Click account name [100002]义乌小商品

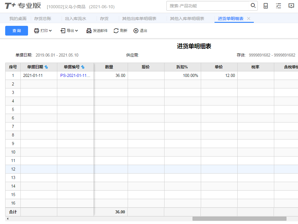pyautogui.click(x=66, y=7)
